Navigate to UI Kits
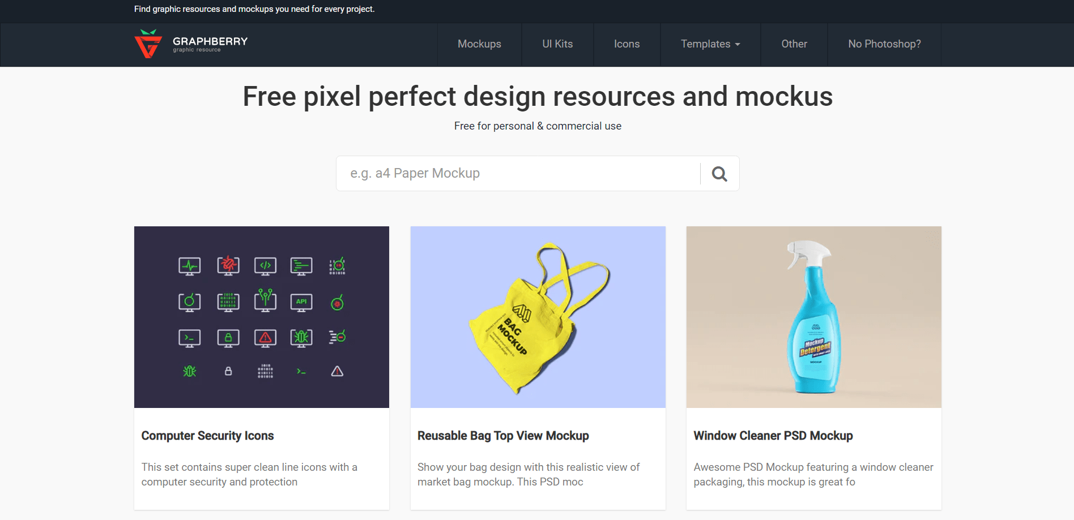The image size is (1074, 520). coord(557,44)
